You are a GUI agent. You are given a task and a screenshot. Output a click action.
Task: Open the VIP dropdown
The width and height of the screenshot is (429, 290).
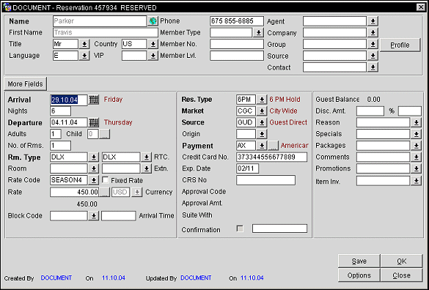click(x=153, y=56)
